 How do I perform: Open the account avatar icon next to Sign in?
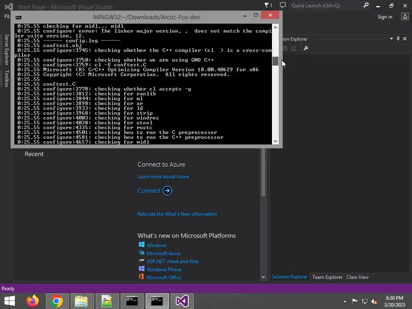(x=405, y=16)
